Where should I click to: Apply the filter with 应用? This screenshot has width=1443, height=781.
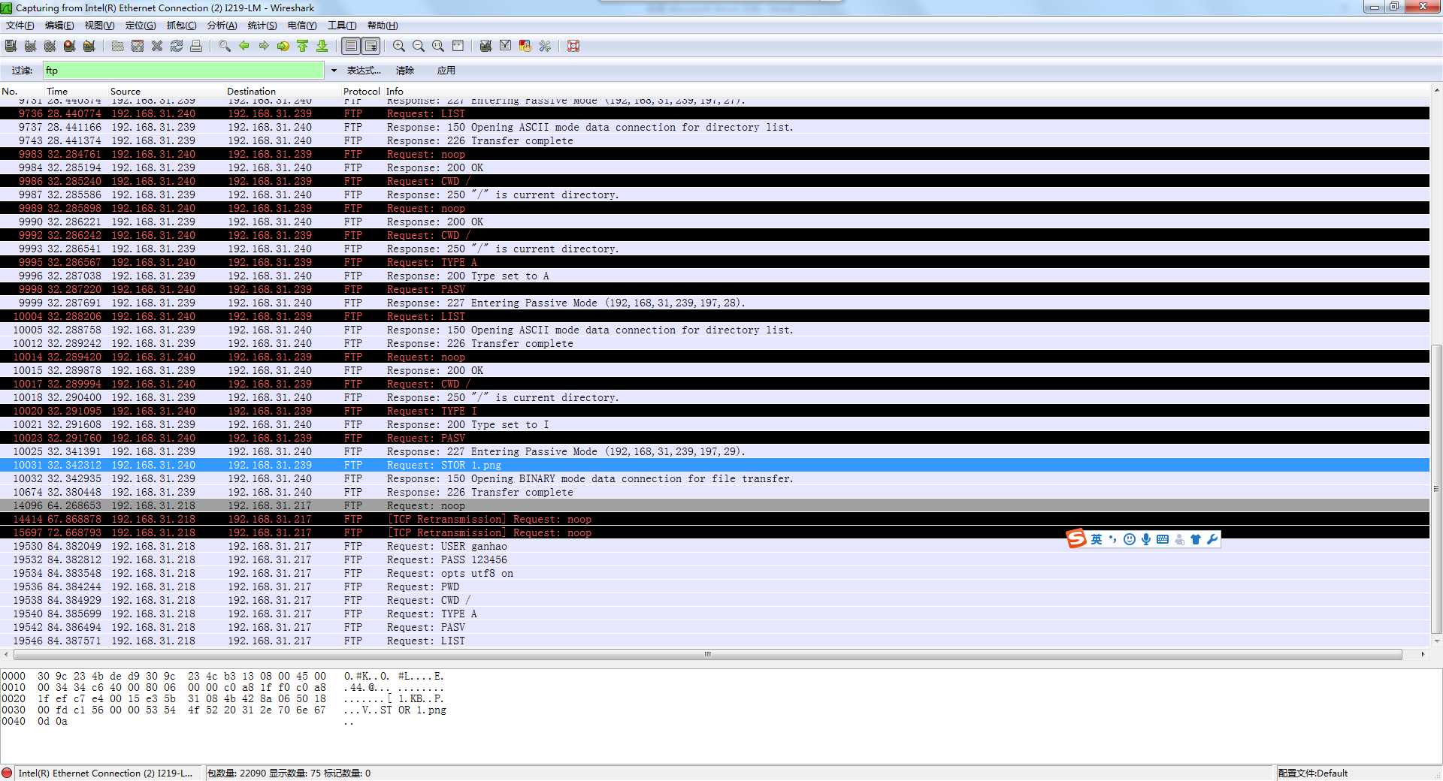pyautogui.click(x=446, y=71)
